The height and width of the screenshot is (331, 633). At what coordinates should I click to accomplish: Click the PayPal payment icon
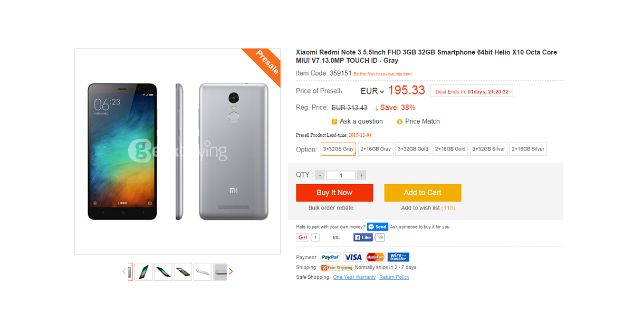(x=330, y=257)
